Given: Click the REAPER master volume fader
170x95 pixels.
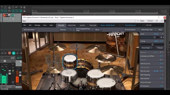Looking at the screenshot, I should (10, 73).
